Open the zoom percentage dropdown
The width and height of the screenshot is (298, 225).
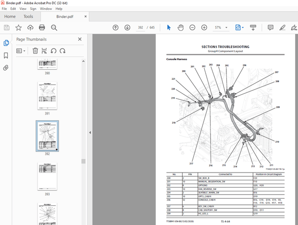[226, 27]
